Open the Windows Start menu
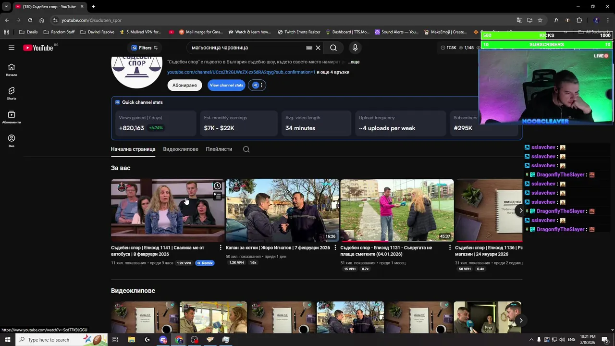 (7, 340)
